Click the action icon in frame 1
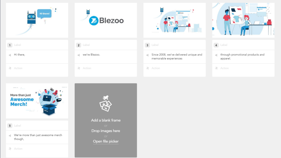281x158 pixels. point(10,68)
